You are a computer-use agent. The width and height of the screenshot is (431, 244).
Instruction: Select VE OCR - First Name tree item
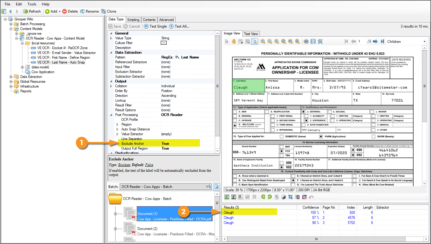pyautogui.click(x=63, y=58)
